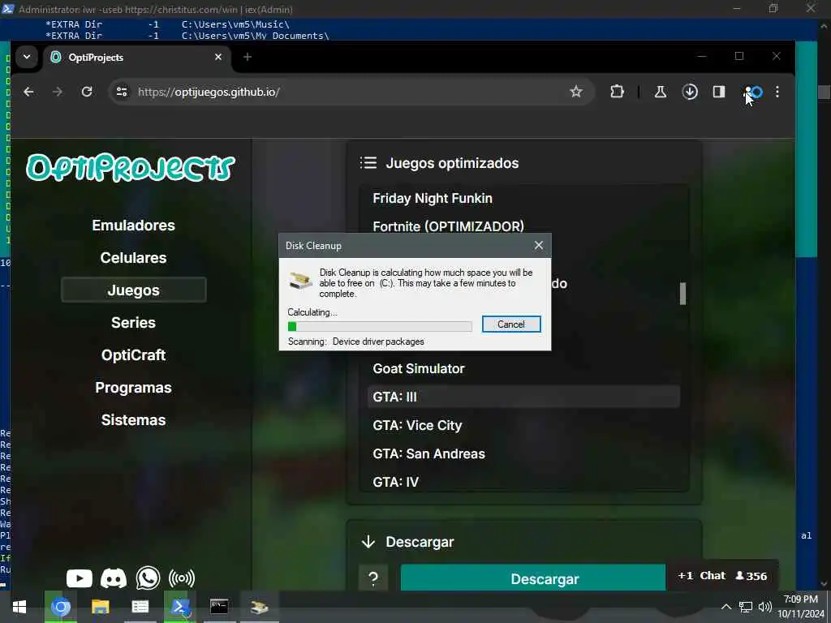The height and width of the screenshot is (623, 831).
Task: Select the Juegos sidebar item
Action: (134, 290)
